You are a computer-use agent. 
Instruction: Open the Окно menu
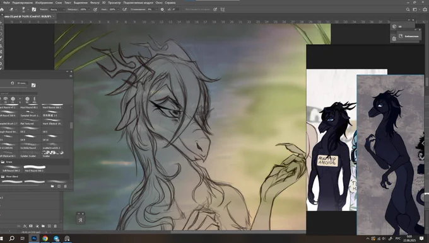pos(159,3)
